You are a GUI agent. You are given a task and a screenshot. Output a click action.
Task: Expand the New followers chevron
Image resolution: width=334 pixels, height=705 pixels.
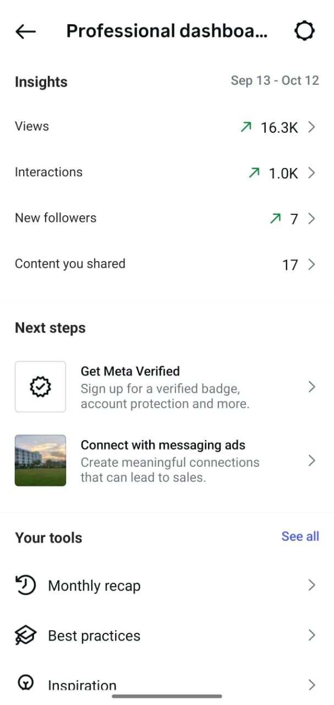click(311, 219)
